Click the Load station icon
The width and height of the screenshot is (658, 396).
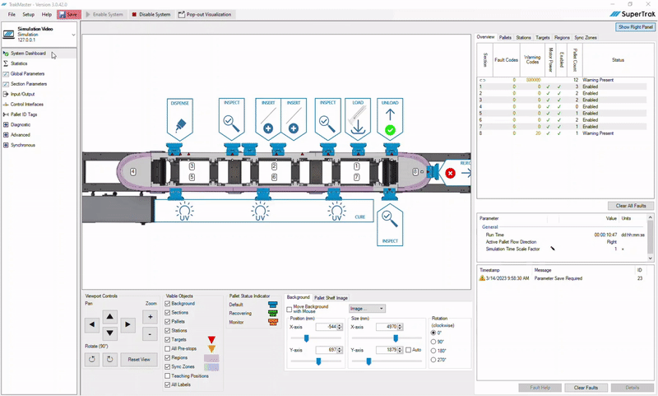[x=358, y=120]
